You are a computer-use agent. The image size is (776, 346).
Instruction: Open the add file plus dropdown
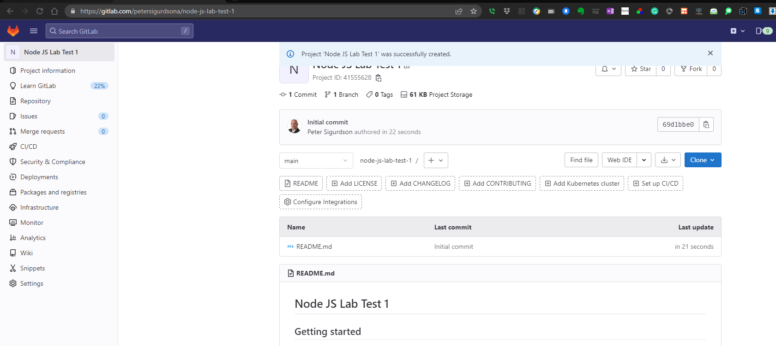[436, 160]
